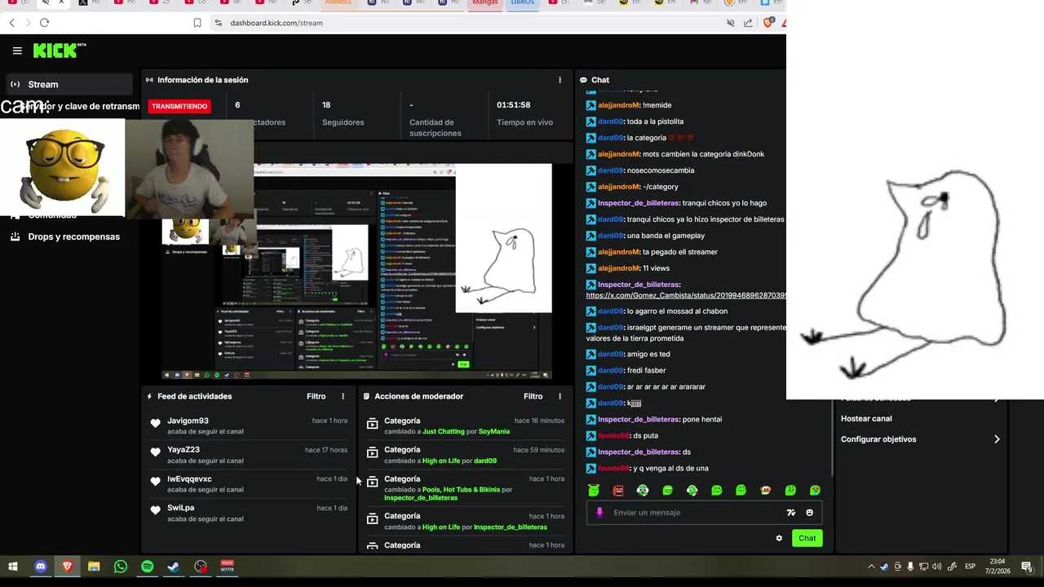1044x587 pixels.
Task: Select the angry red Kick emote
Action: (618, 490)
